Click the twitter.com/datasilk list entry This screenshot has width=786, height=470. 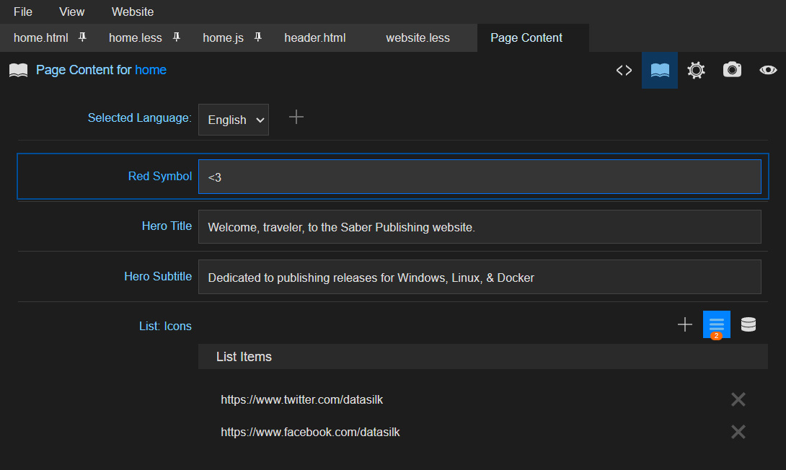point(301,399)
